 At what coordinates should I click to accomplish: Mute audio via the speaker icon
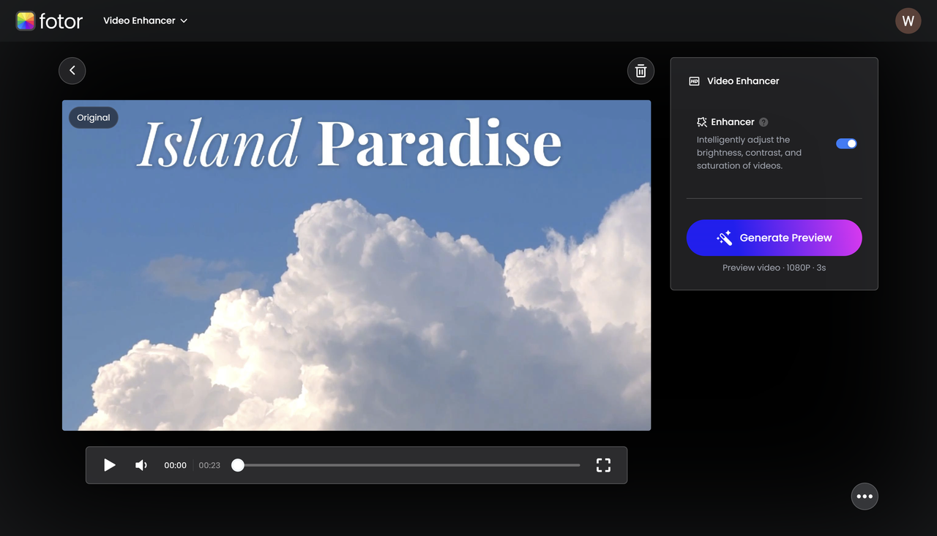coord(141,465)
